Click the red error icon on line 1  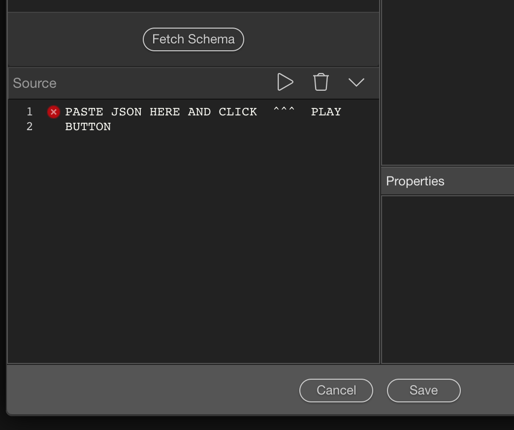tap(53, 112)
